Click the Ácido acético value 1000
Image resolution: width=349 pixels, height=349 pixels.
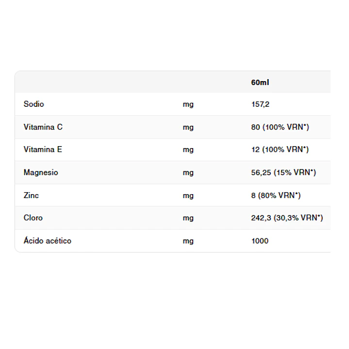[260, 241]
